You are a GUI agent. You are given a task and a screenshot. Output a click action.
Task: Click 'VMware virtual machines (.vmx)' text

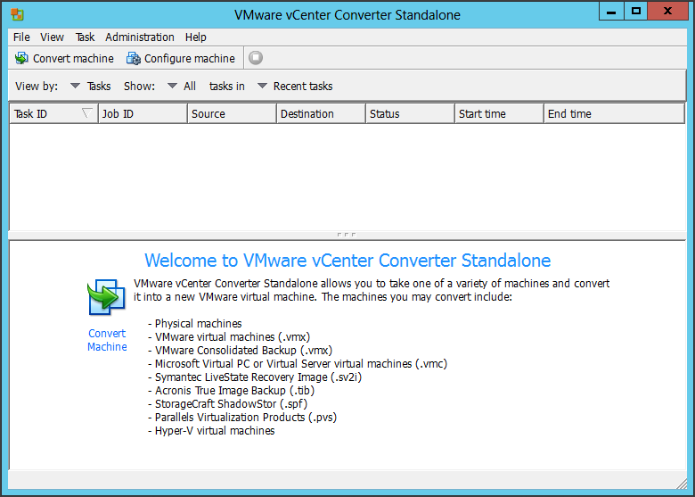tap(233, 336)
